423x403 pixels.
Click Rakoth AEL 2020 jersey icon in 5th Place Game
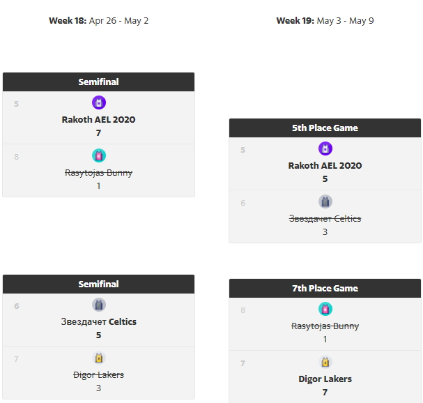(x=325, y=149)
